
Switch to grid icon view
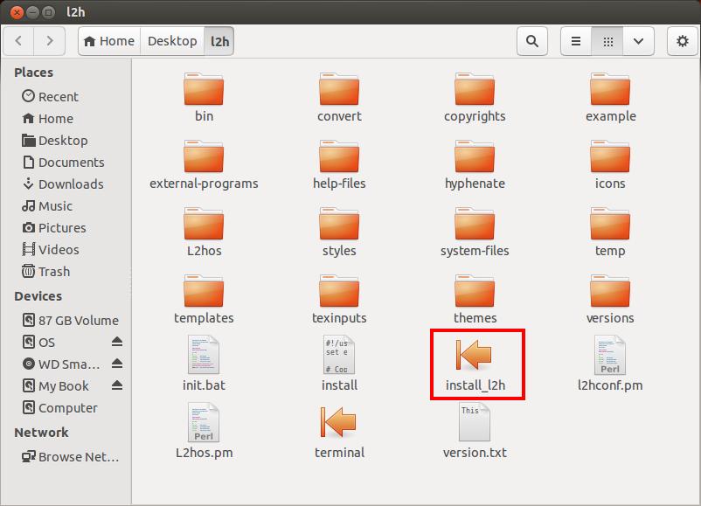[x=607, y=41]
